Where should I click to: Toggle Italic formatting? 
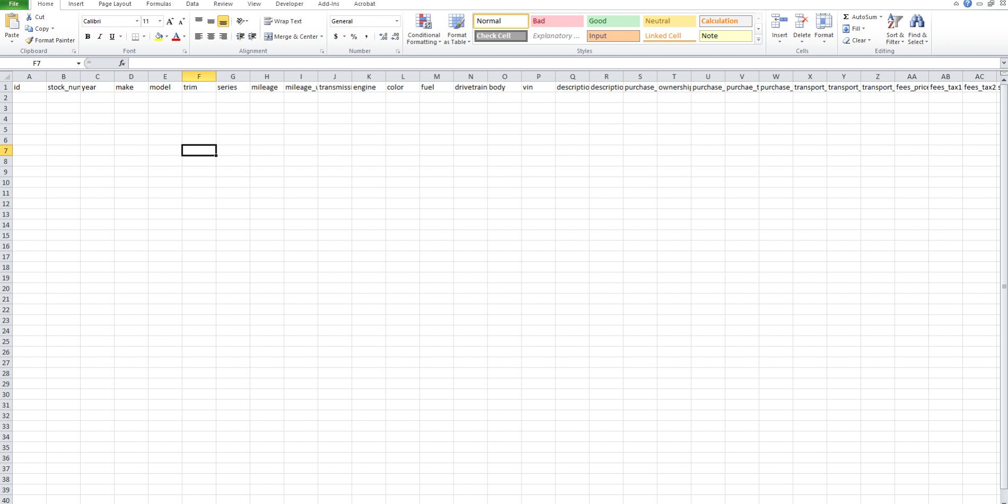click(99, 37)
